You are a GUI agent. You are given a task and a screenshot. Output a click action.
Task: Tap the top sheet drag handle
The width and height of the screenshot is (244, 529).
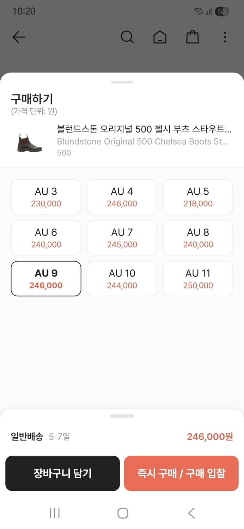[x=122, y=82]
